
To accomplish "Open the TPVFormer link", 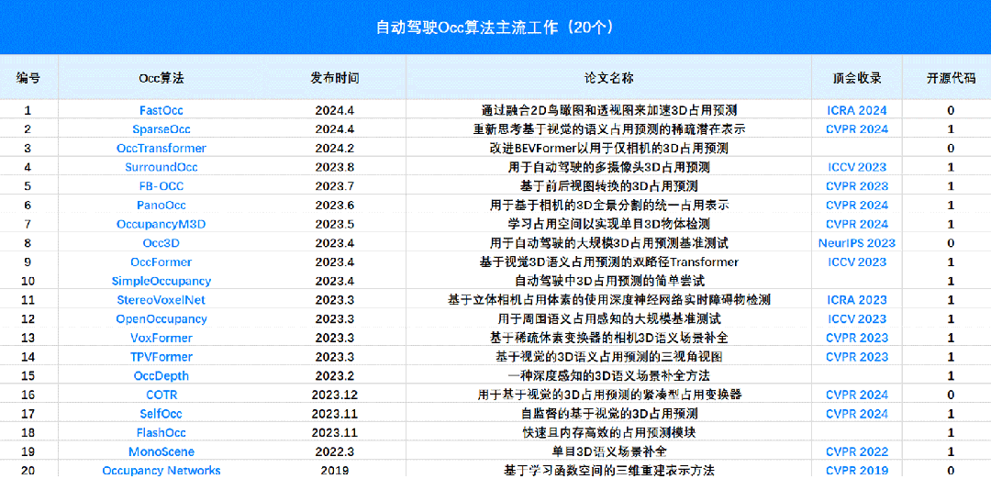I will pyautogui.click(x=161, y=357).
